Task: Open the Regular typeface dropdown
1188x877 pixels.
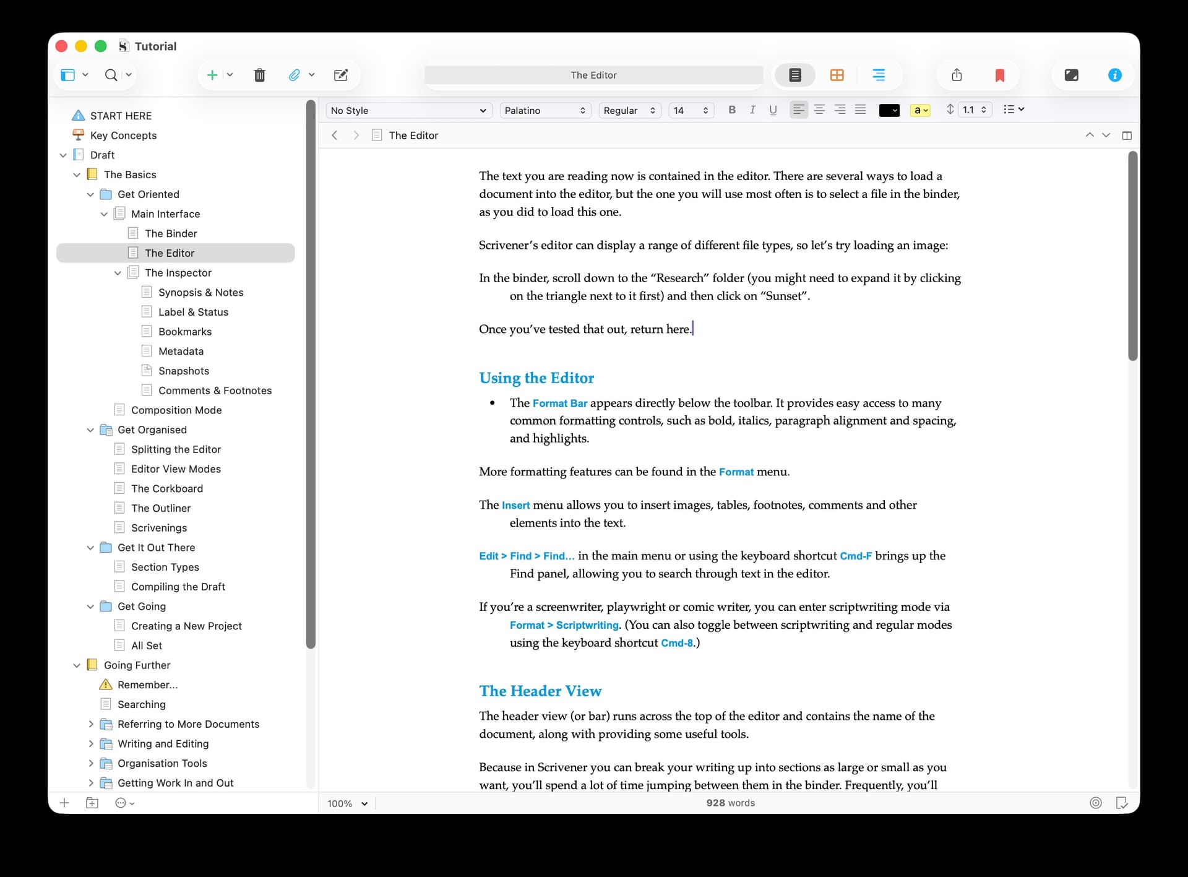Action: (630, 110)
